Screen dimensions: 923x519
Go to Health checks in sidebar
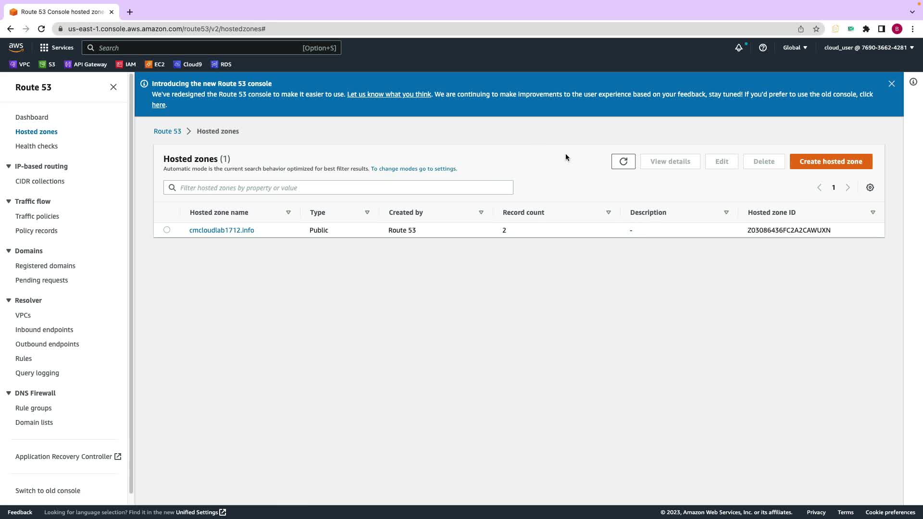click(37, 146)
